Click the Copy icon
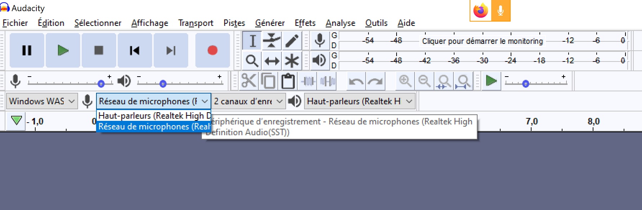The image size is (642, 210). click(268, 81)
